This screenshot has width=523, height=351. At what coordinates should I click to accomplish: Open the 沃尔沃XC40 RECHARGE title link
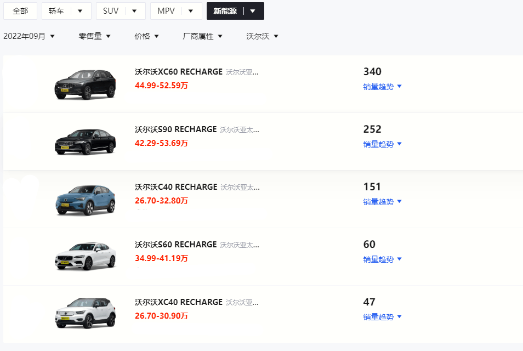point(179,302)
